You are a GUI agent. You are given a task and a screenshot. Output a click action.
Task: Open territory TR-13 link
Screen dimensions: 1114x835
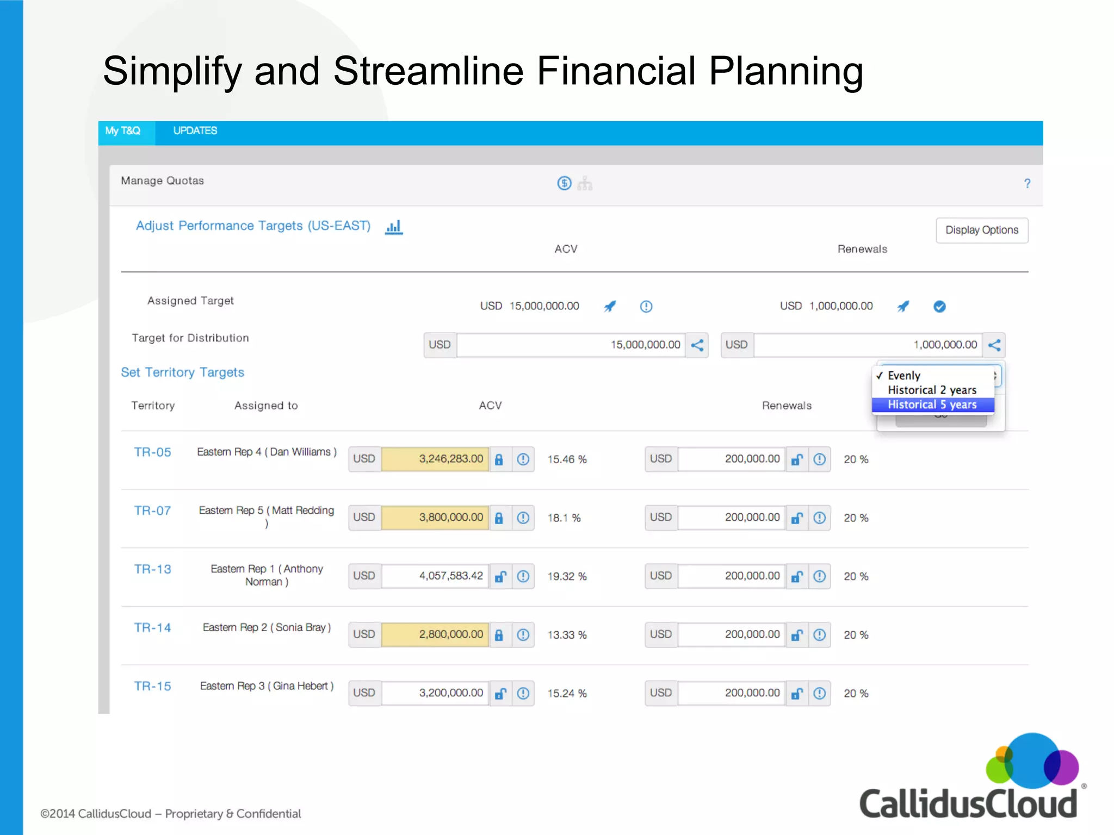[152, 569]
